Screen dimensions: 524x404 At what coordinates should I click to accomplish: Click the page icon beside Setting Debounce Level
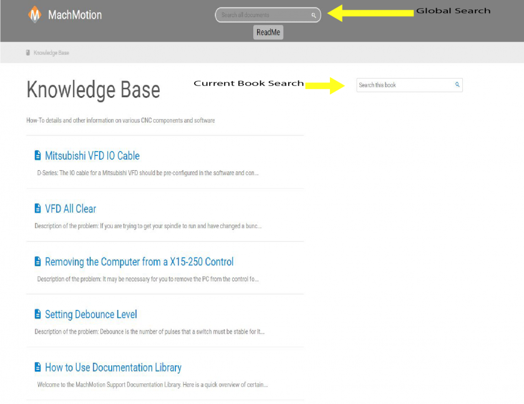point(38,314)
